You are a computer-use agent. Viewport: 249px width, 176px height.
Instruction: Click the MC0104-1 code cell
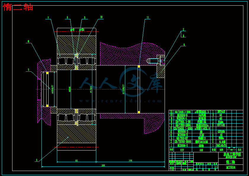point(182,145)
